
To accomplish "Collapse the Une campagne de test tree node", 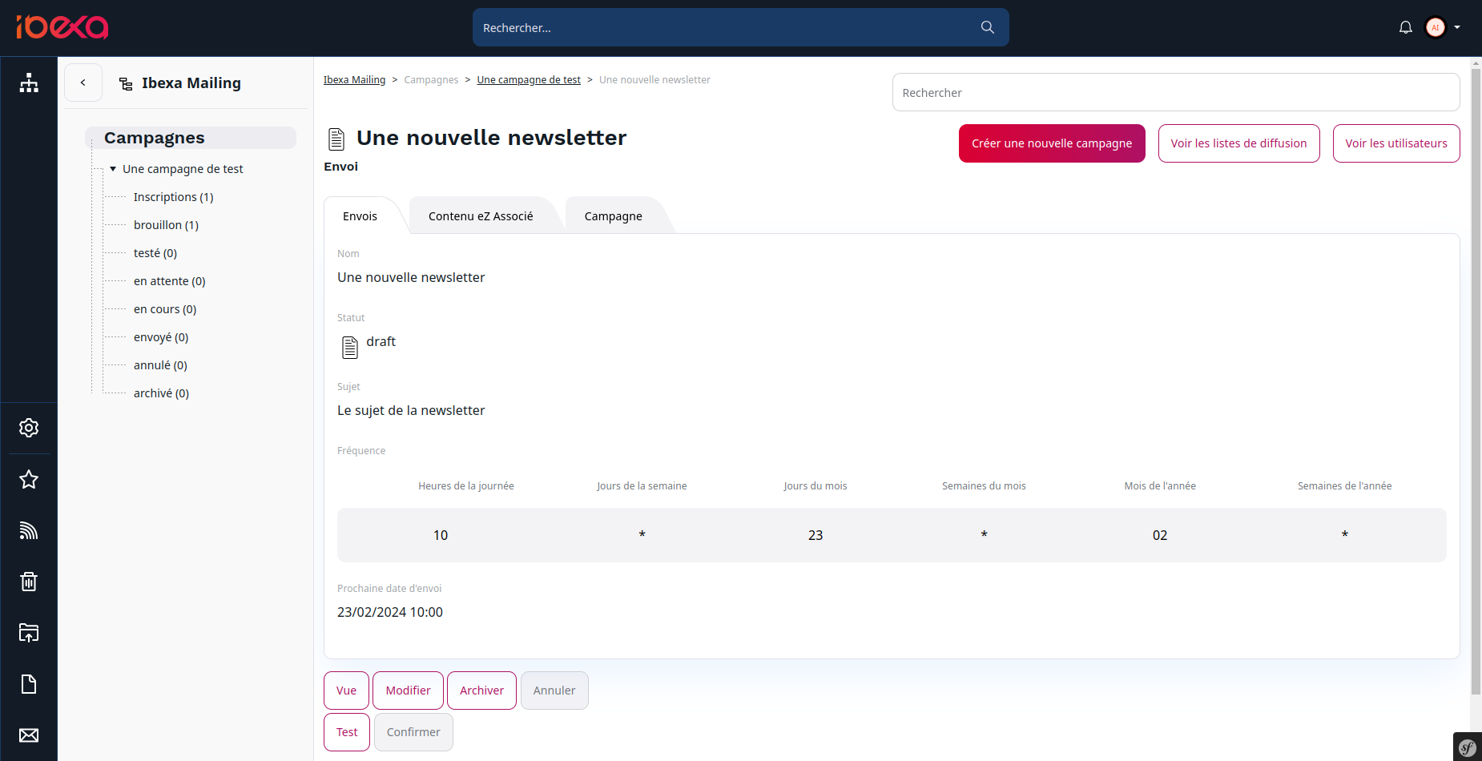I will (x=113, y=168).
